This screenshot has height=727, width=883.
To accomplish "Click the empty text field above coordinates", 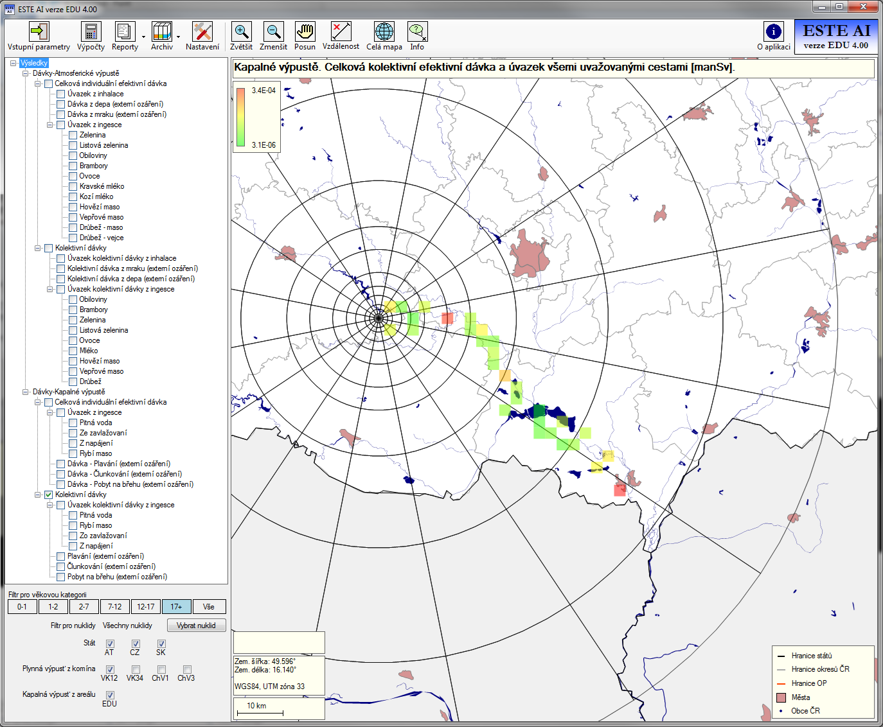I will (279, 642).
